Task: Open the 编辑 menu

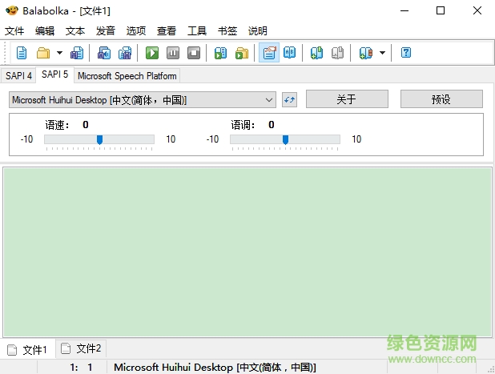Action: pos(45,31)
